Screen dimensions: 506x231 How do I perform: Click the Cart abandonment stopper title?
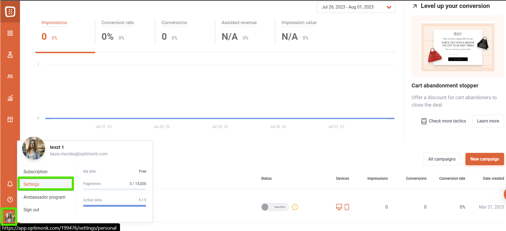445,85
